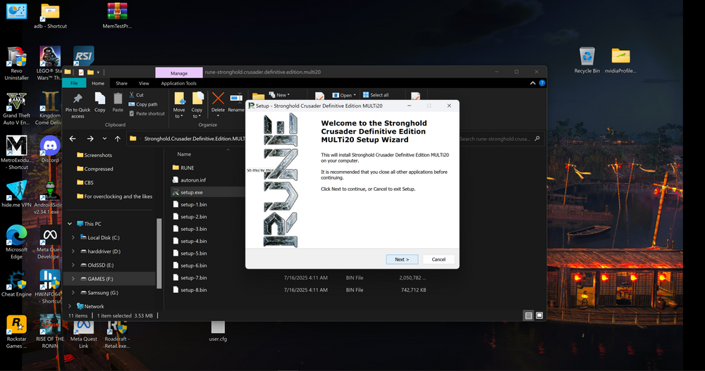Viewport: 705px width, 371px height.
Task: Open the Recycle Bin desktop icon
Action: click(587, 60)
